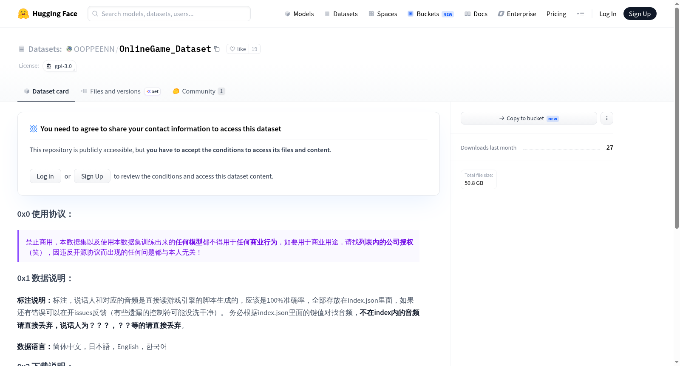Click the 0x0 使用协议 heading
Viewport: 680px width, 366px height.
[x=45, y=214]
